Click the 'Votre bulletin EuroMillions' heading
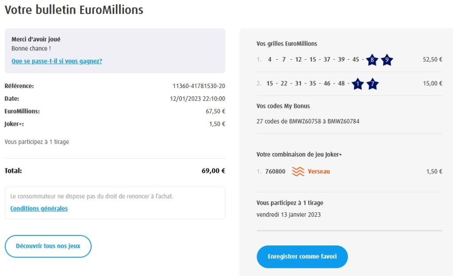 pyautogui.click(x=74, y=10)
